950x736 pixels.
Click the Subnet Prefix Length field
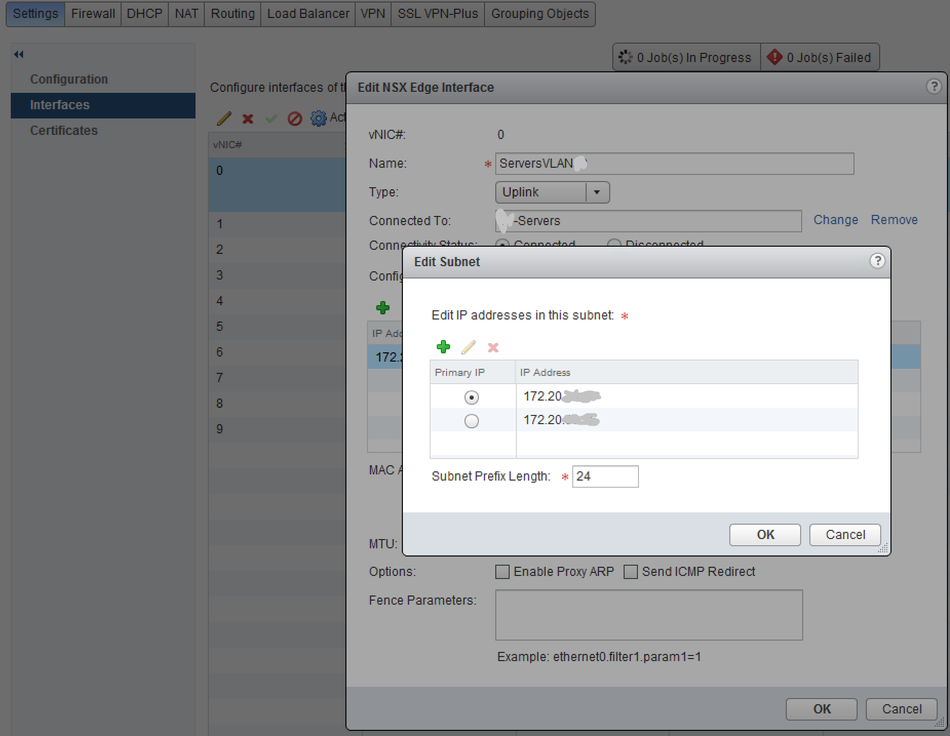tap(605, 476)
